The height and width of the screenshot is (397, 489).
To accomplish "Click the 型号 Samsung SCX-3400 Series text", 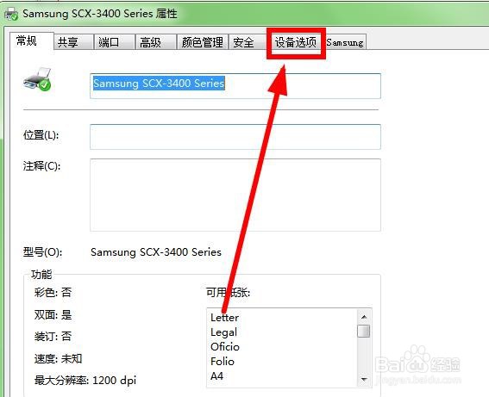I will (x=156, y=252).
